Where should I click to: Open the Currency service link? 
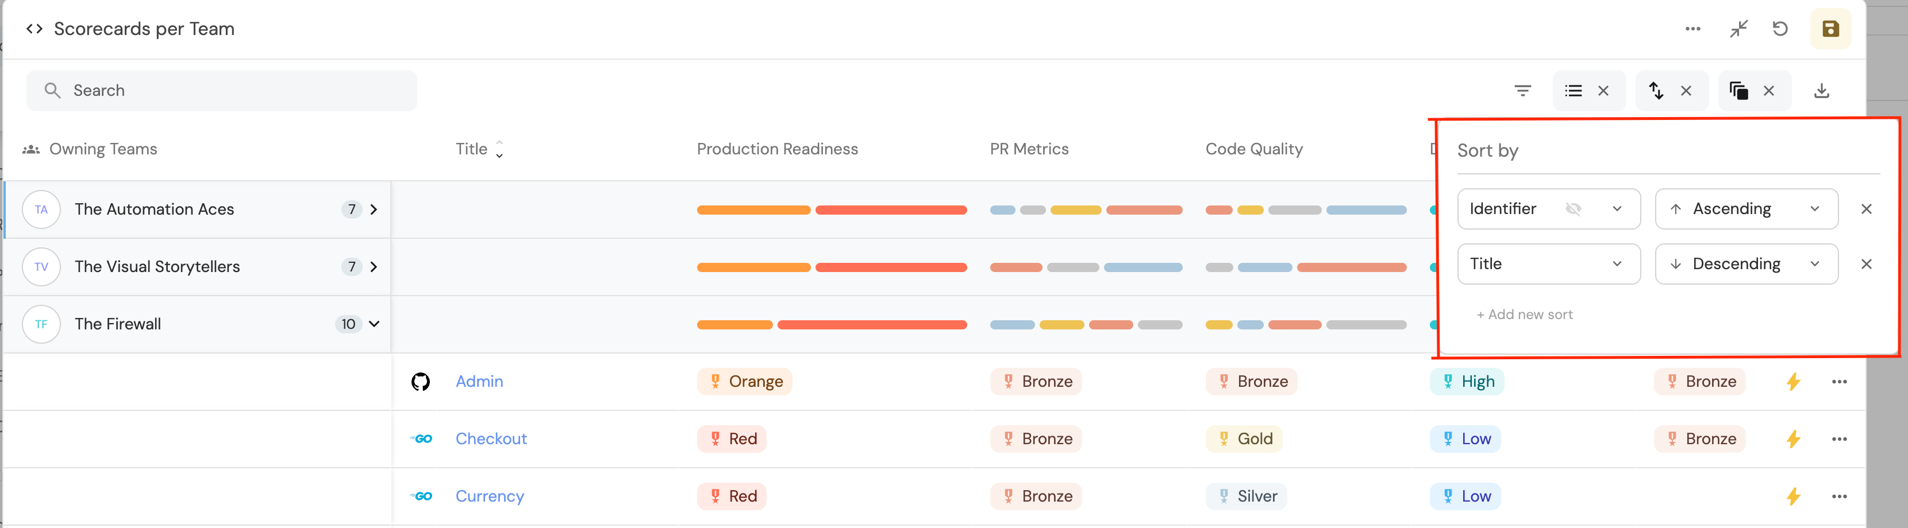tap(489, 496)
